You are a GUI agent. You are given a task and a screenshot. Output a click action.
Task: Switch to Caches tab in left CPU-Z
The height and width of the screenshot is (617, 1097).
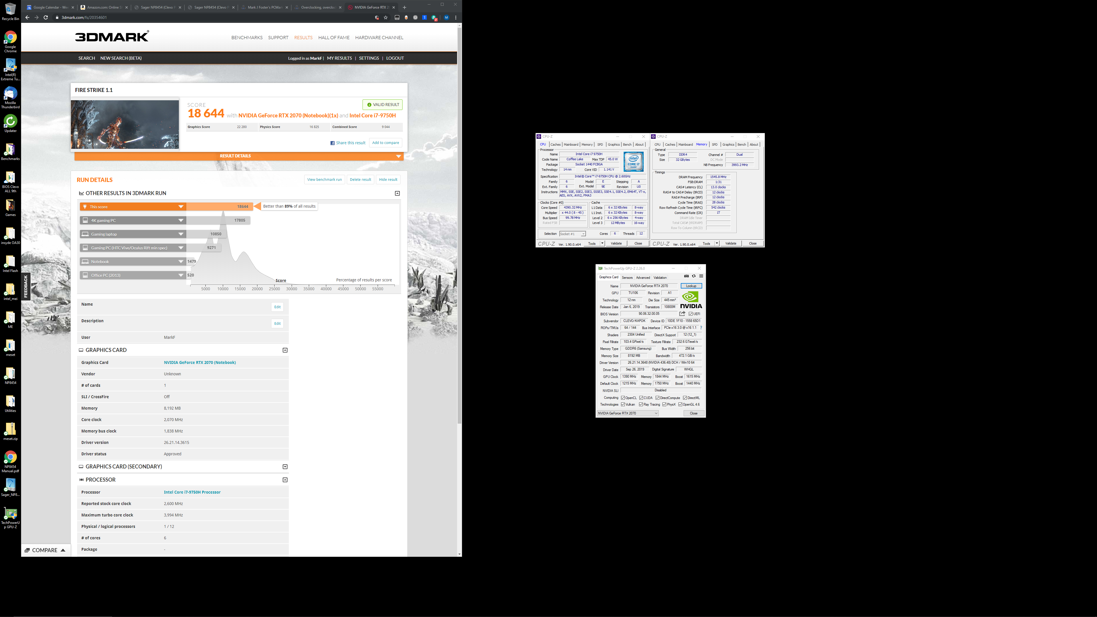pos(556,144)
